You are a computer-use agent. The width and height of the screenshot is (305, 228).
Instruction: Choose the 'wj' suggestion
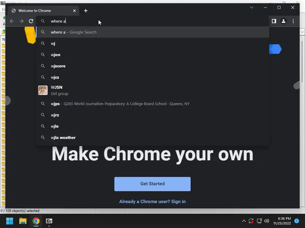click(x=153, y=43)
